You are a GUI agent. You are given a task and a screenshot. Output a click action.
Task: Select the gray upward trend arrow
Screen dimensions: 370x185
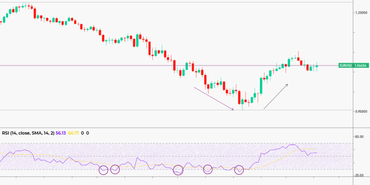click(x=276, y=96)
